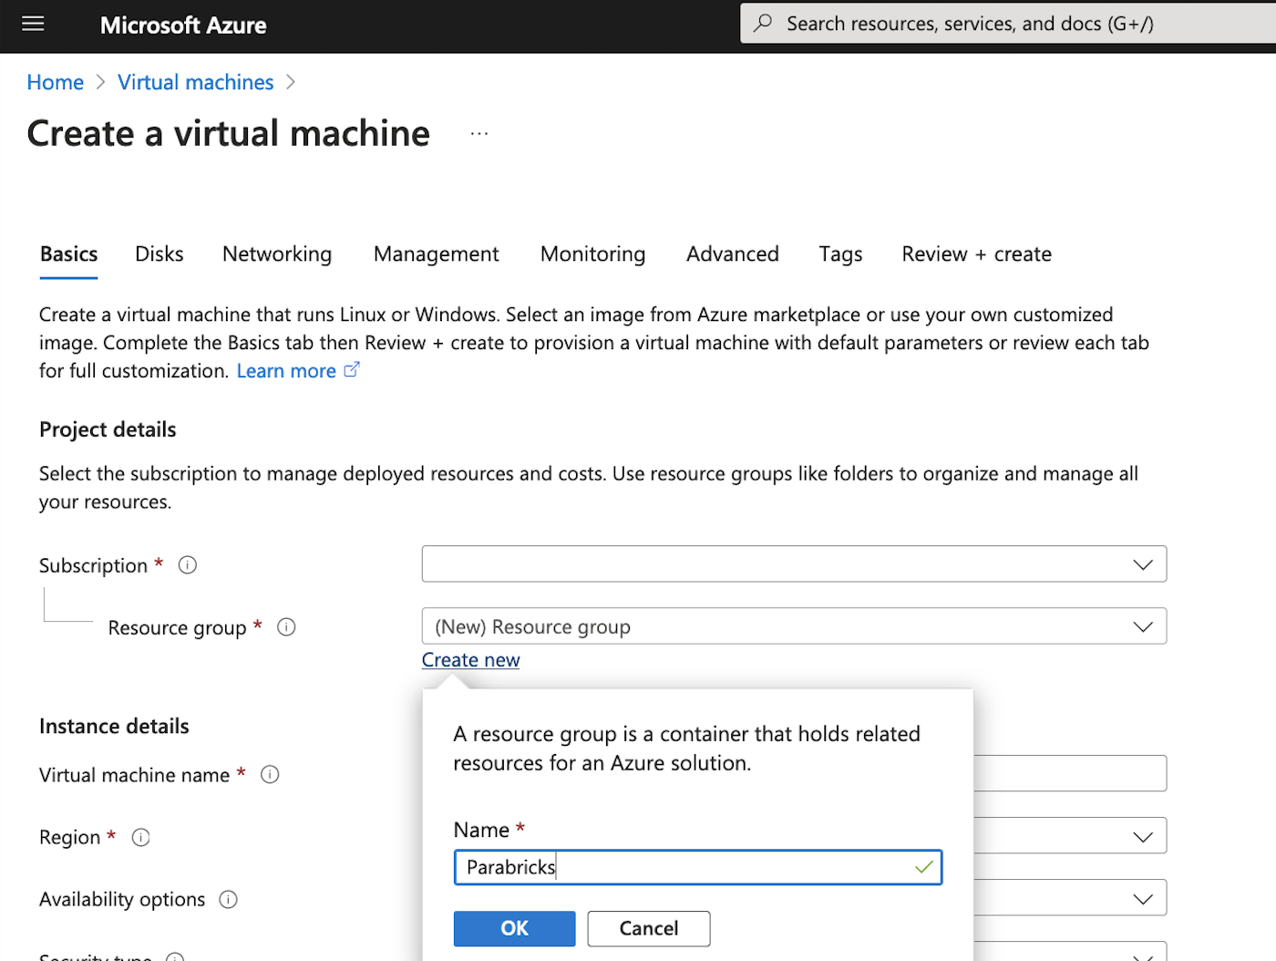Confirm resource group with OK button
The height and width of the screenshot is (961, 1276).
point(514,928)
